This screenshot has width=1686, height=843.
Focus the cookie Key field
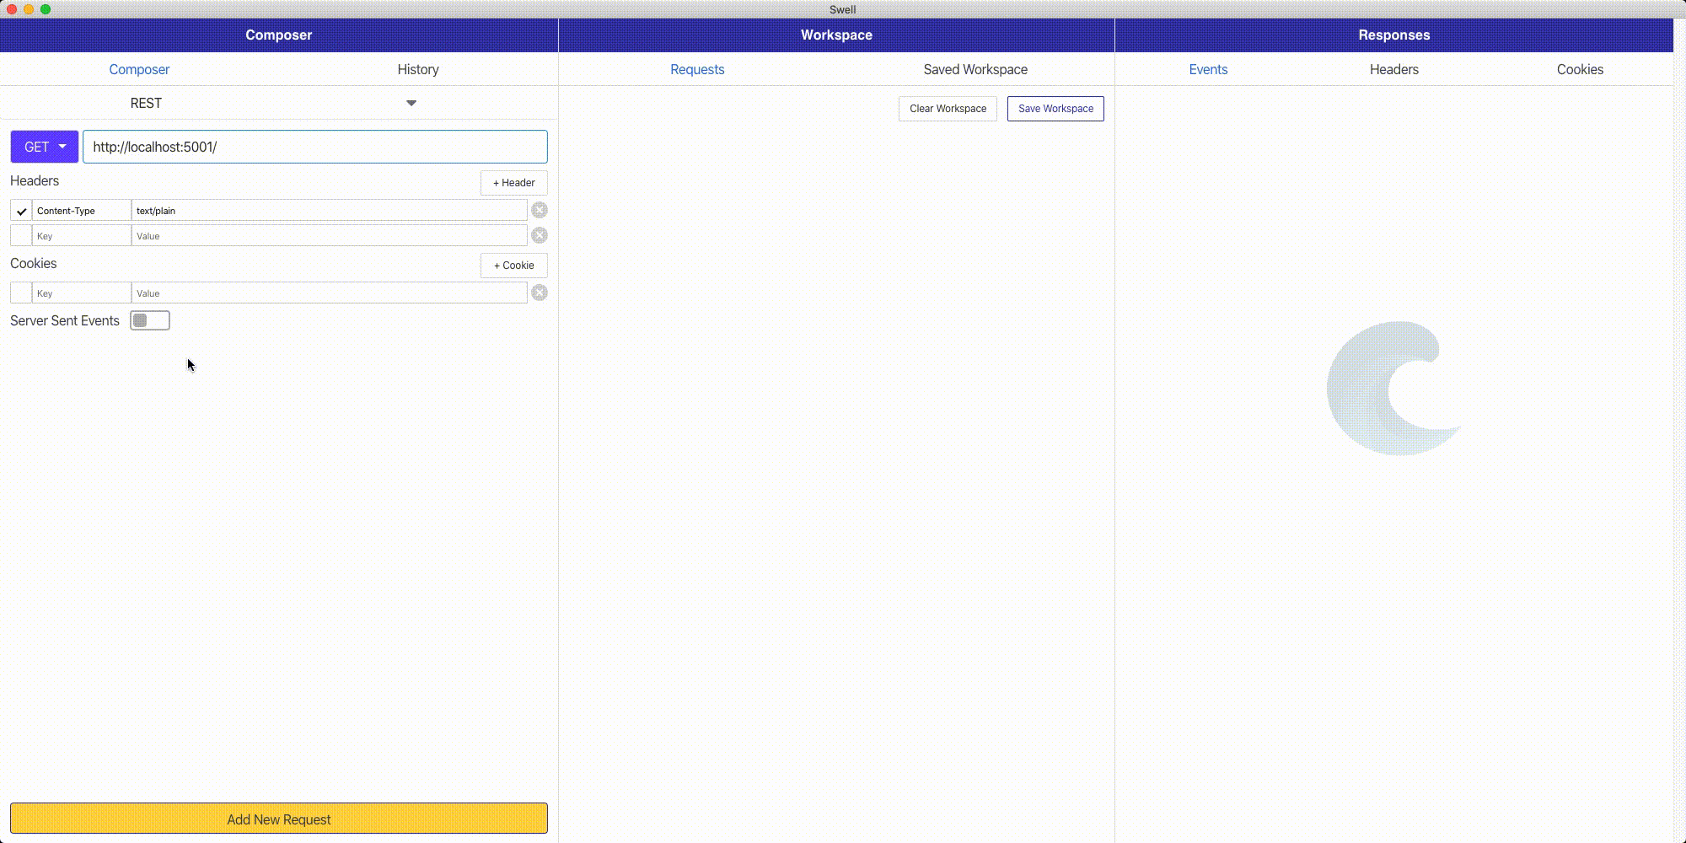click(x=82, y=293)
